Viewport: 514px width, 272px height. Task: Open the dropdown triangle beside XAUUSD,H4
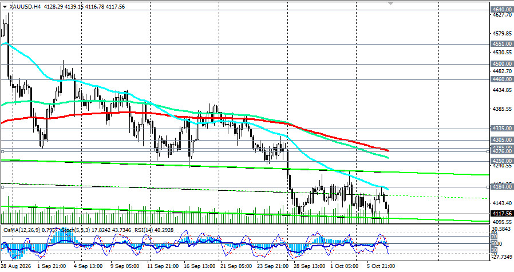click(x=5, y=6)
